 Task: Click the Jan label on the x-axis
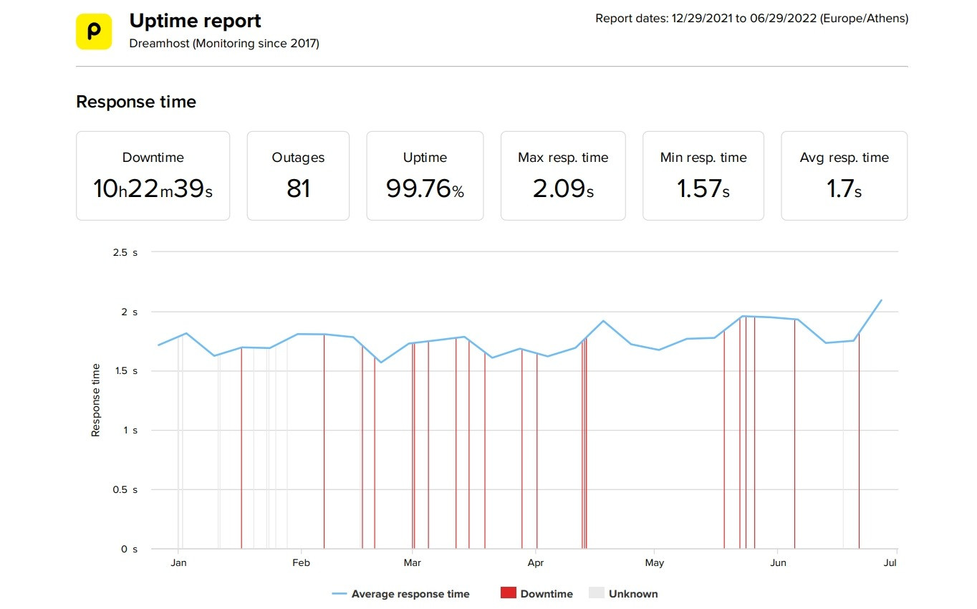[179, 563]
